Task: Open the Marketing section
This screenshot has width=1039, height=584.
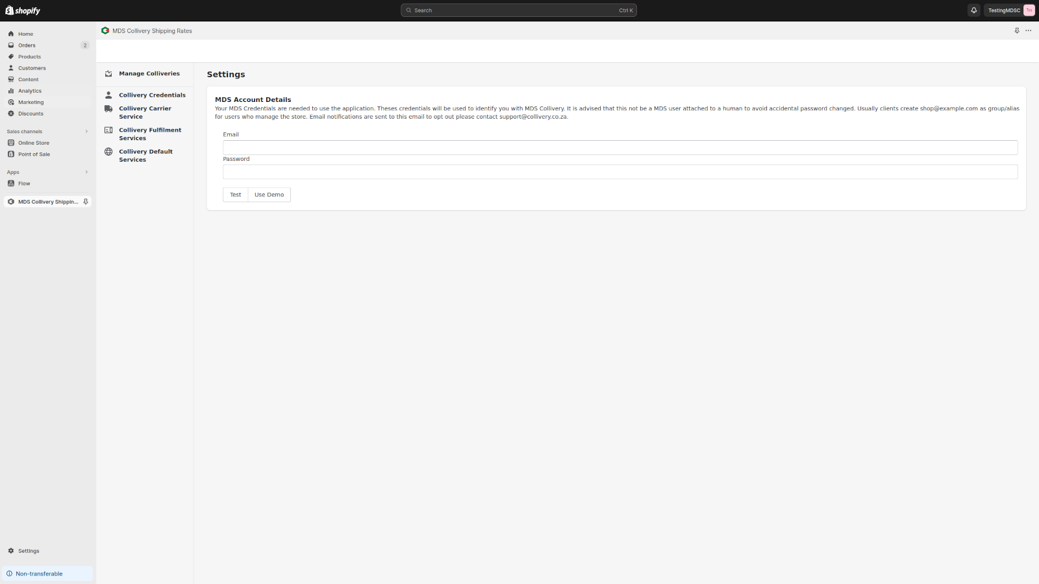Action: (x=31, y=102)
